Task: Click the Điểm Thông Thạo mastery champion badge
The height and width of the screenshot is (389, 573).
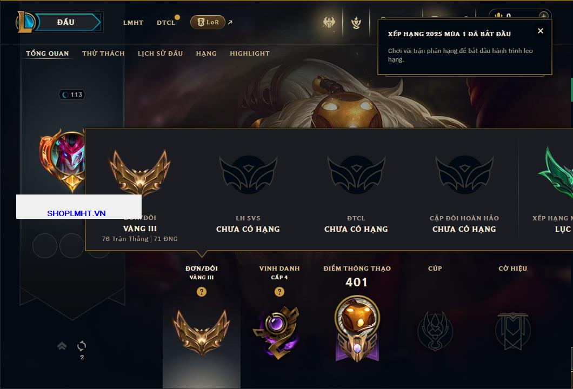Action: [357, 328]
